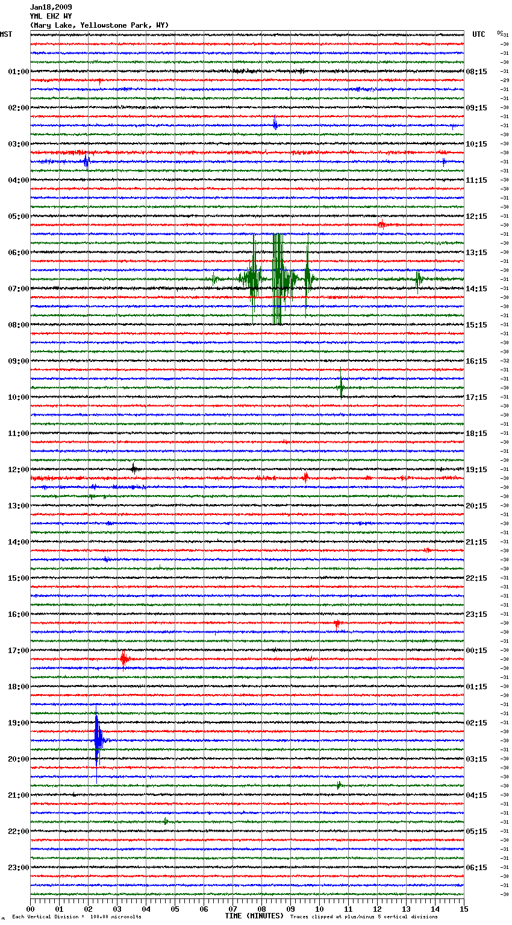Click the red seismic burst after 17:00
This screenshot has height=925, width=512.
[x=123, y=659]
